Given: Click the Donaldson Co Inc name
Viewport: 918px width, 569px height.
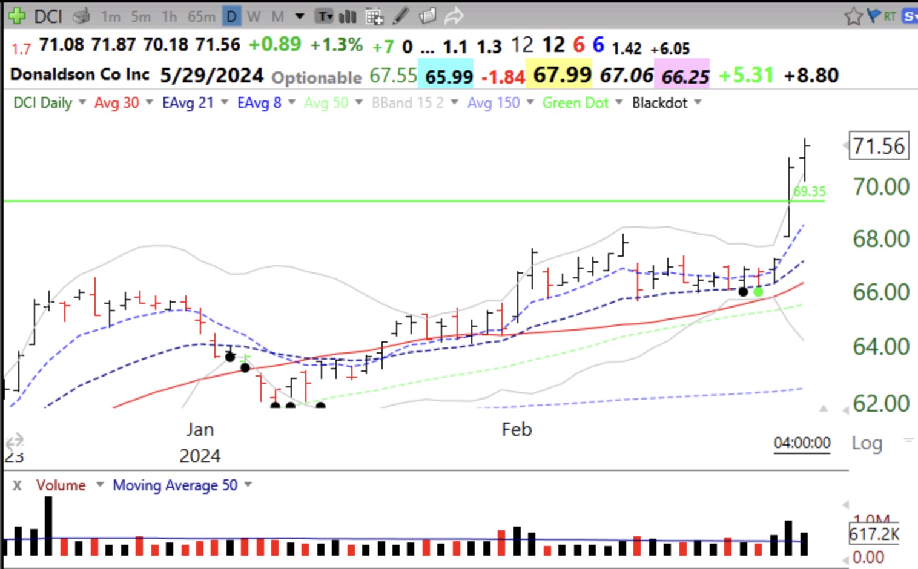Looking at the screenshot, I should click(80, 74).
